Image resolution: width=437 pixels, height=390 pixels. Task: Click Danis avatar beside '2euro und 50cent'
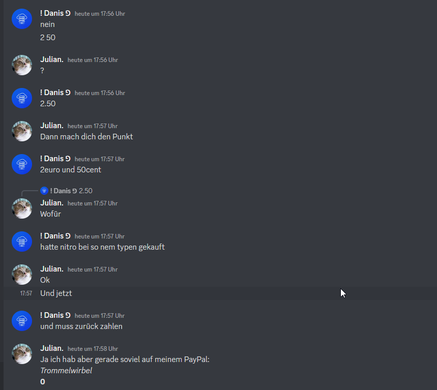(x=22, y=164)
